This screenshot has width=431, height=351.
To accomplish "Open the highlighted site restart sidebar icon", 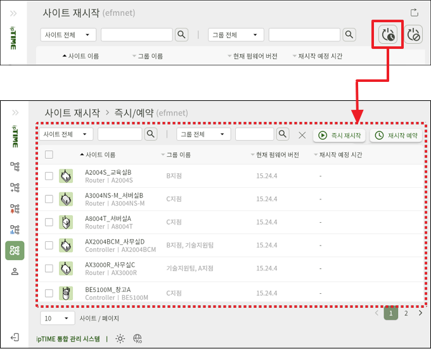I will point(15,251).
